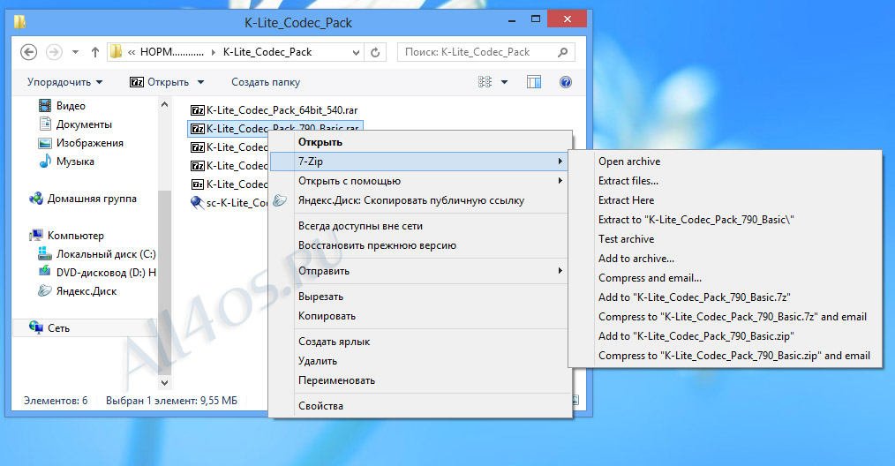The width and height of the screenshot is (895, 466).
Task: Click the НОРМ breadcrumb in address bar
Action: pos(172,52)
